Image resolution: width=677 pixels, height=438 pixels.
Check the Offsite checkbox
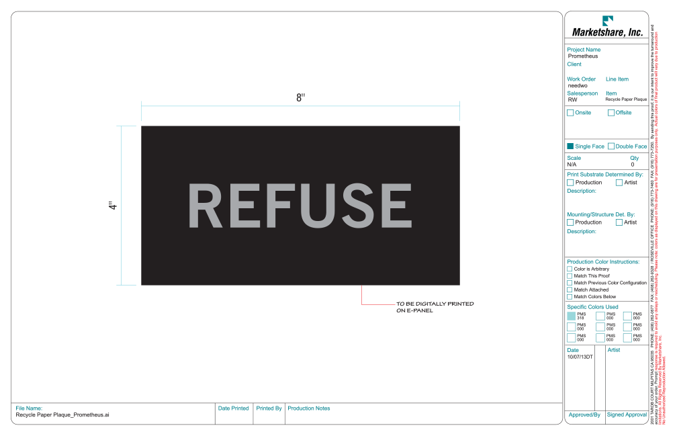pos(611,113)
